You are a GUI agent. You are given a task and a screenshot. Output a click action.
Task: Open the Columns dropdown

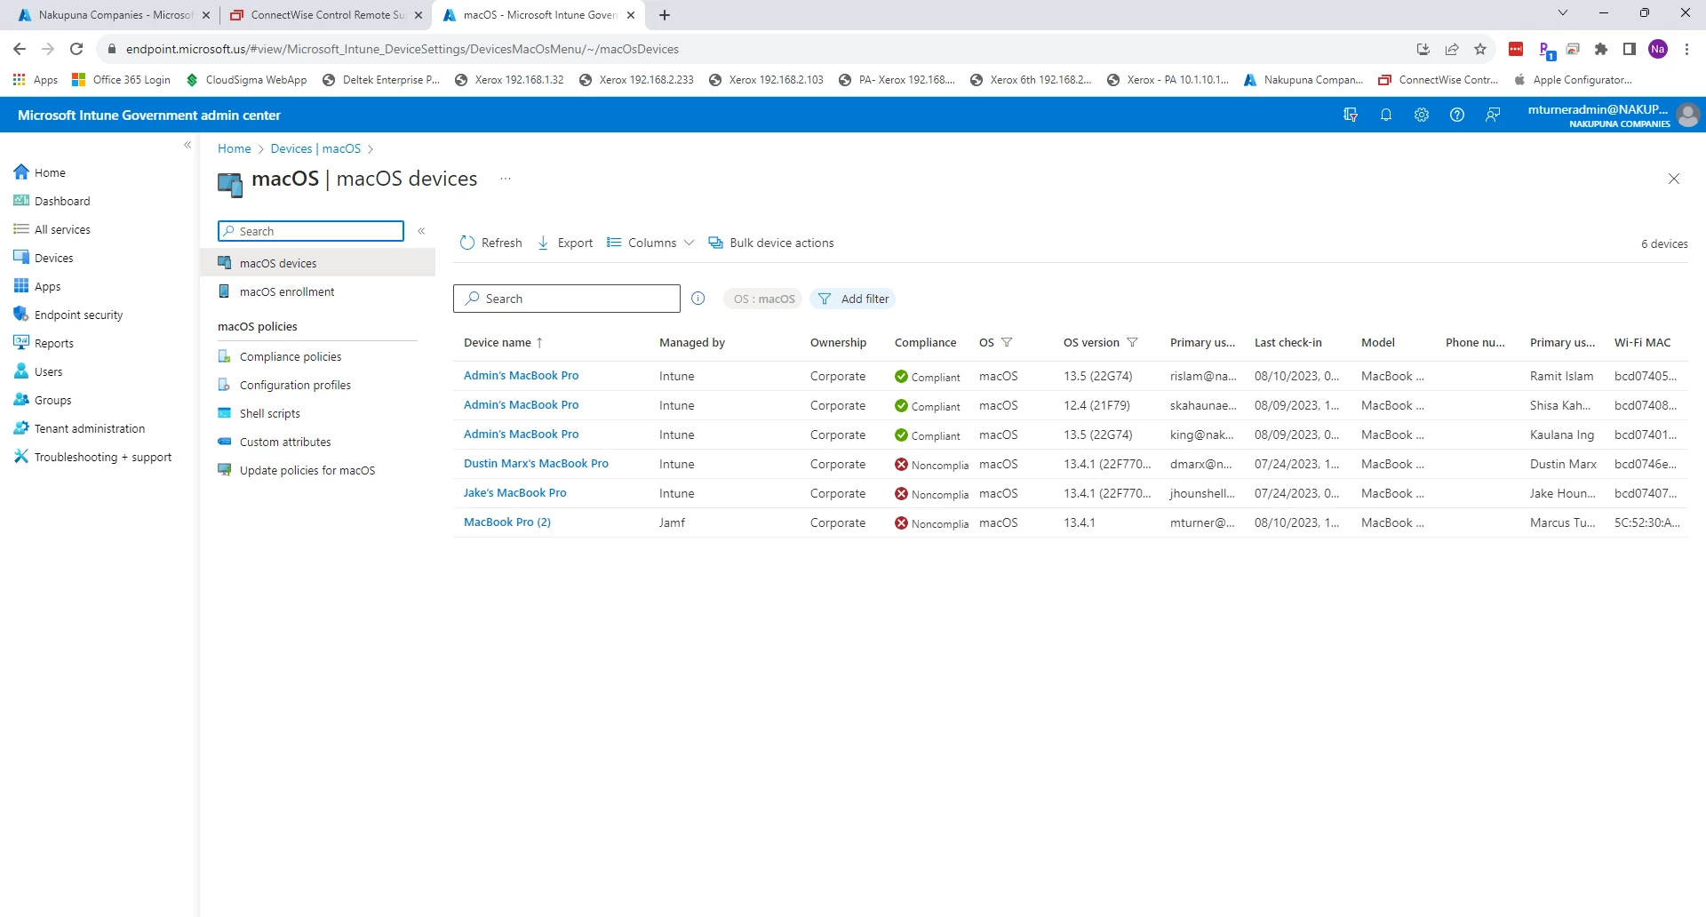[650, 243]
